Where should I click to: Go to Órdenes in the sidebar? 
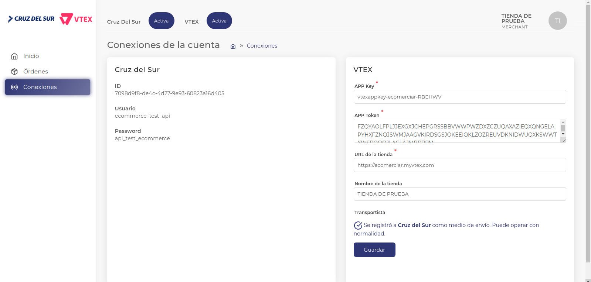tap(35, 72)
